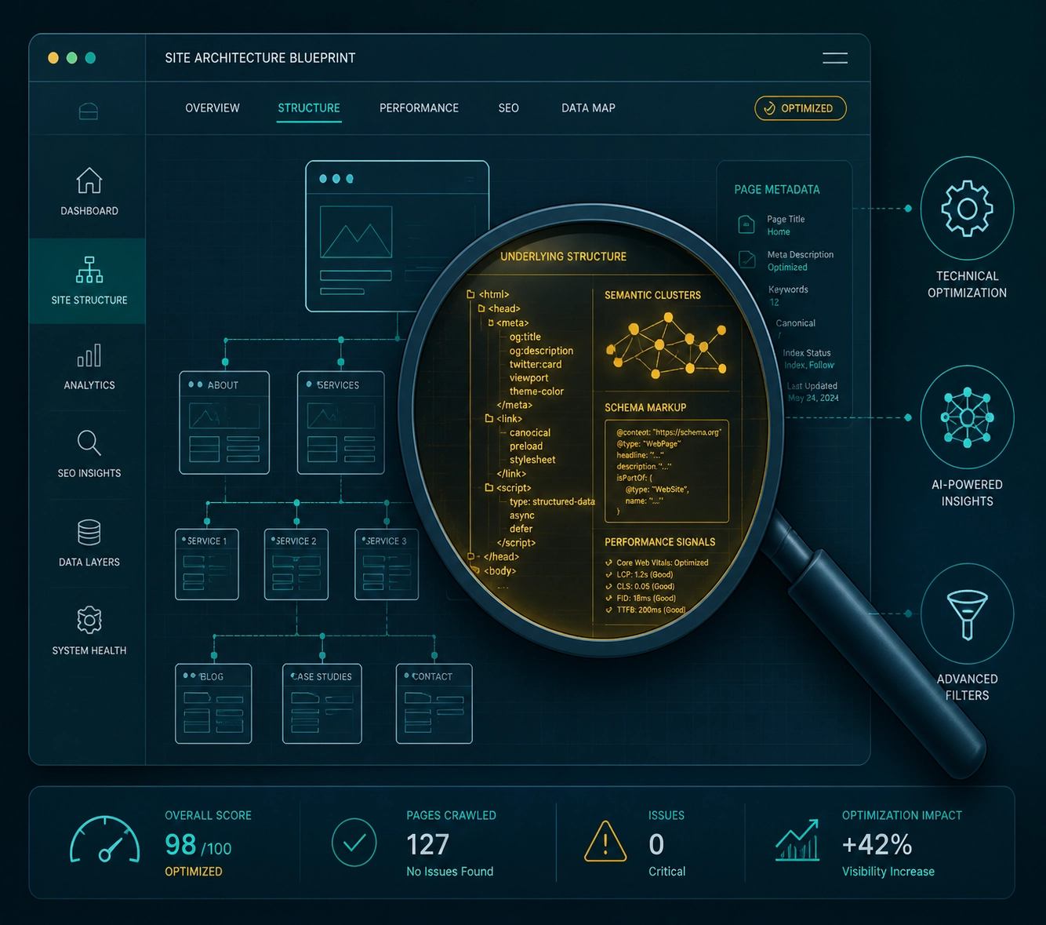1046x925 pixels.
Task: Click the twitter:card tree row
Action: (x=536, y=365)
